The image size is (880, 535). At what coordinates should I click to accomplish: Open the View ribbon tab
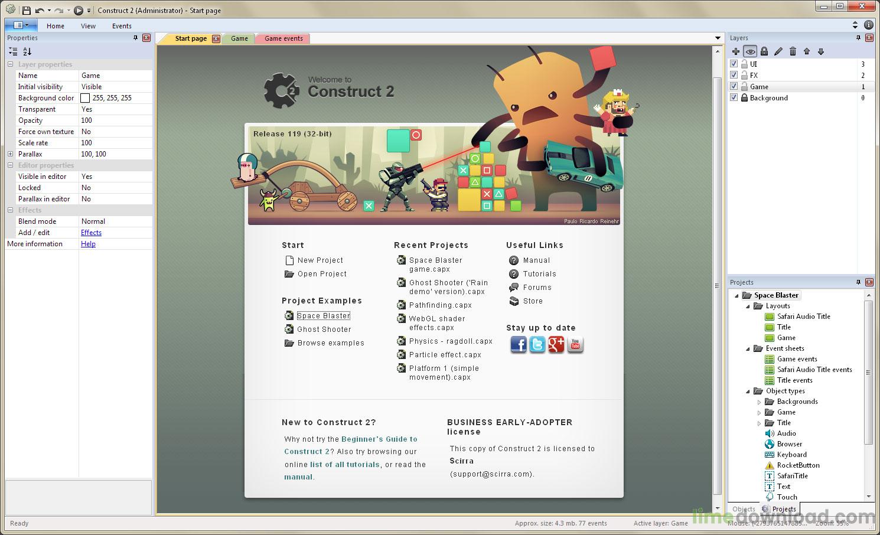click(x=87, y=25)
